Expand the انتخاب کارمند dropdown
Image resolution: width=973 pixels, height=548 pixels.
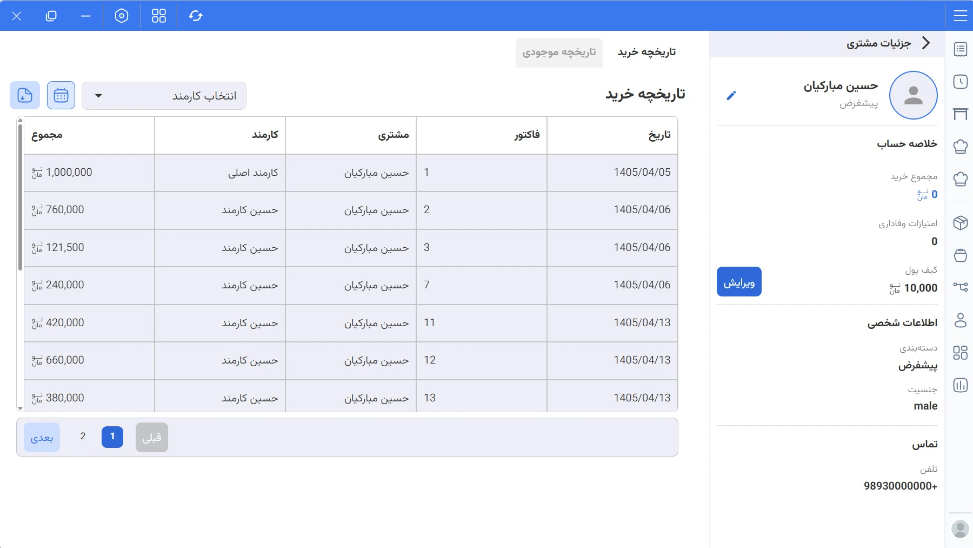pyautogui.click(x=164, y=96)
